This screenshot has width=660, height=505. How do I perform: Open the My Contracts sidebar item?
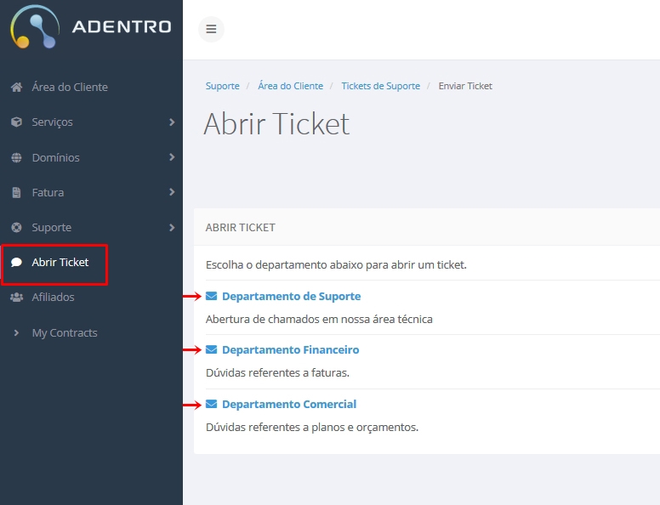pyautogui.click(x=65, y=333)
